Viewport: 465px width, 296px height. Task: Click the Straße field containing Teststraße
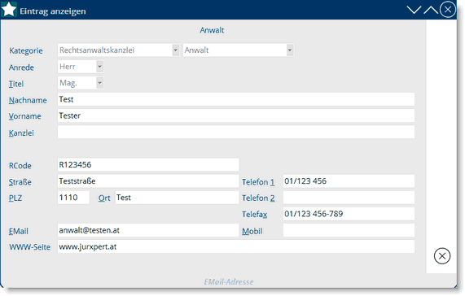click(x=148, y=181)
